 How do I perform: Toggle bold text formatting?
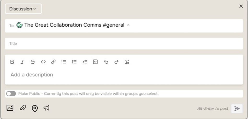pos(12,62)
